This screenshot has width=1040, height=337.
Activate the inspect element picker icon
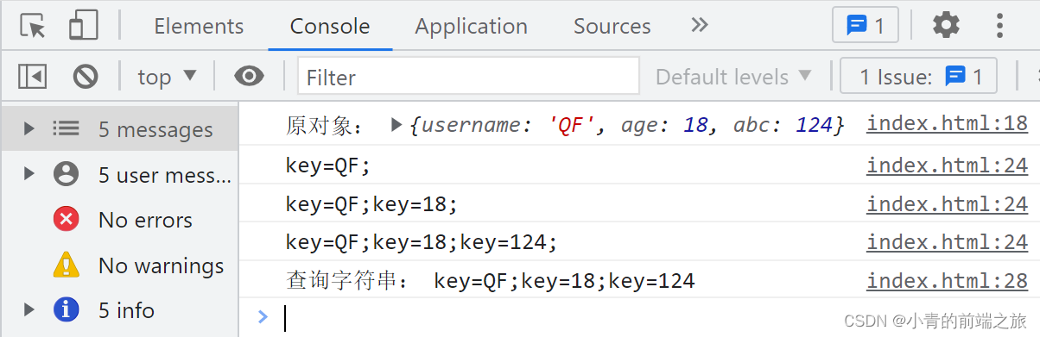[x=33, y=26]
